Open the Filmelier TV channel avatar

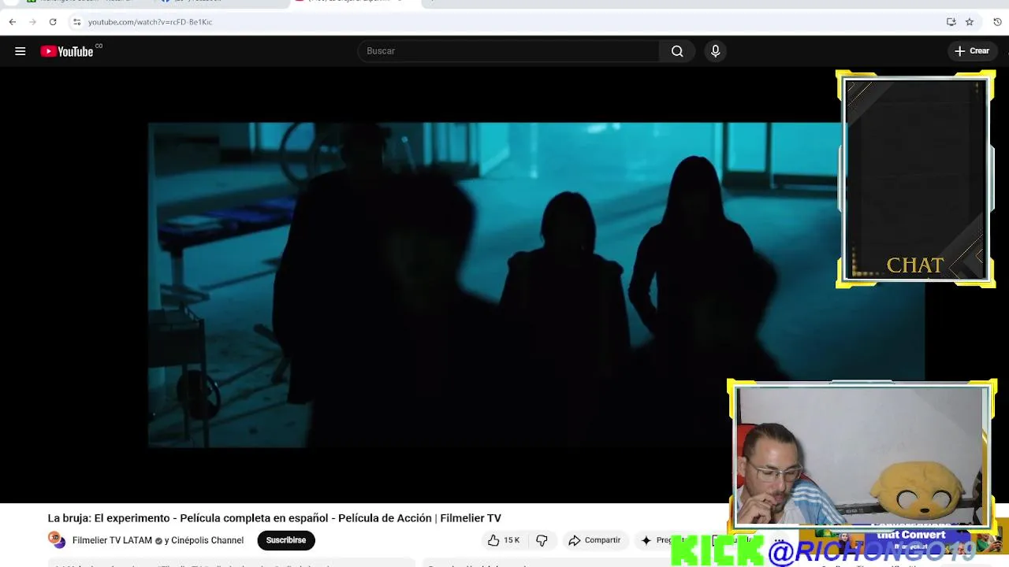[x=57, y=539]
